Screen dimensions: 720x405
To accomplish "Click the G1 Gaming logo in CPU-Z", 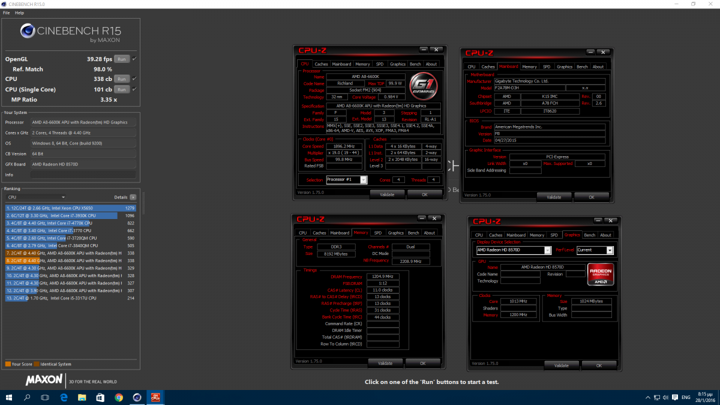I will tap(423, 86).
